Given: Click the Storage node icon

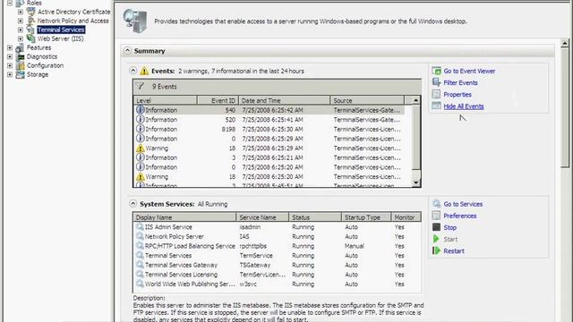Looking at the screenshot, I should point(20,74).
